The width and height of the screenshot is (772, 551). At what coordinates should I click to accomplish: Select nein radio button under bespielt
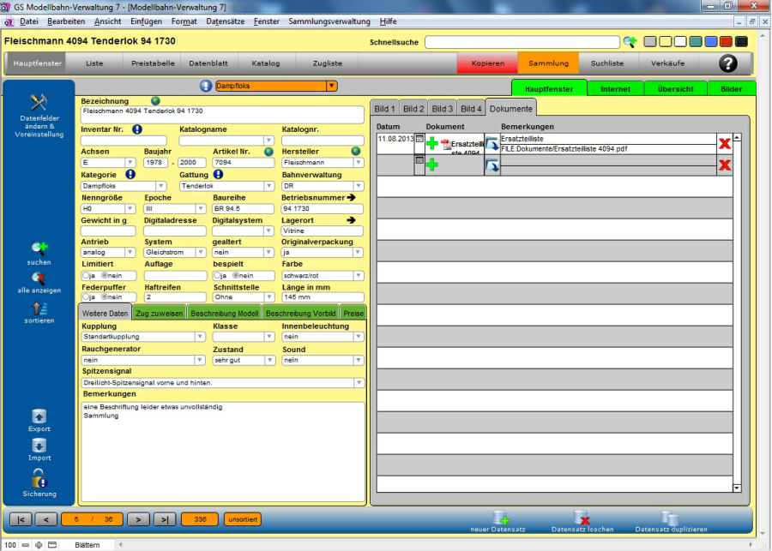(x=236, y=276)
